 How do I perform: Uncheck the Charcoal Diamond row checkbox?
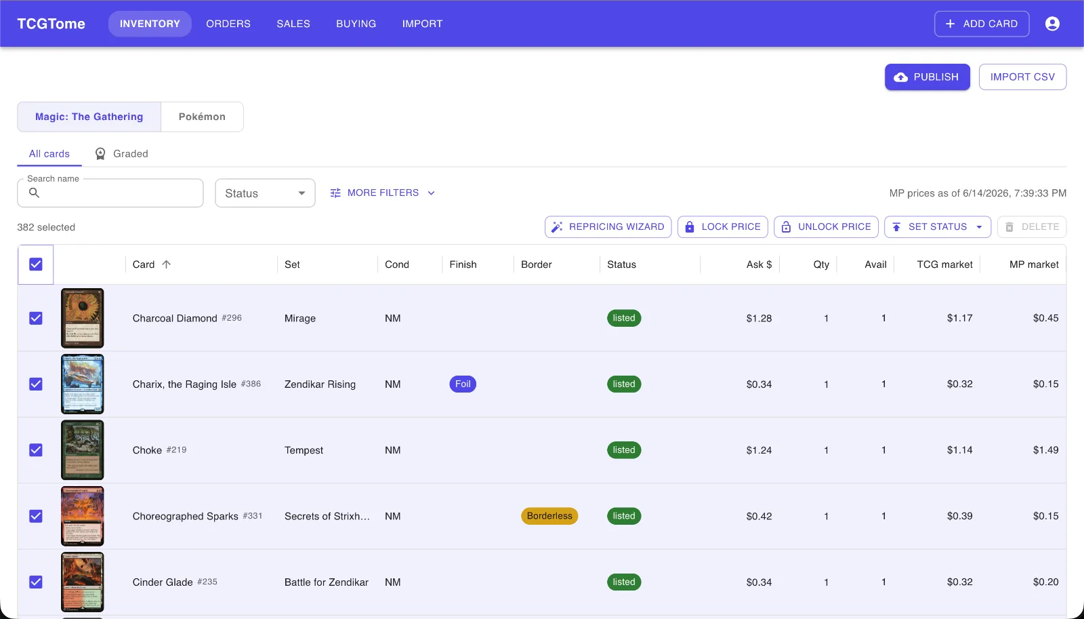pos(36,318)
